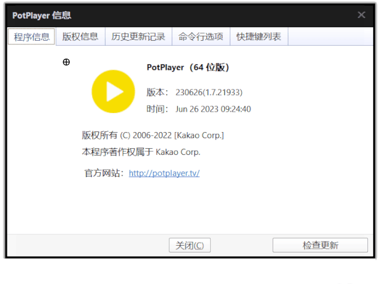Open the 版权信息 tab

[80, 37]
